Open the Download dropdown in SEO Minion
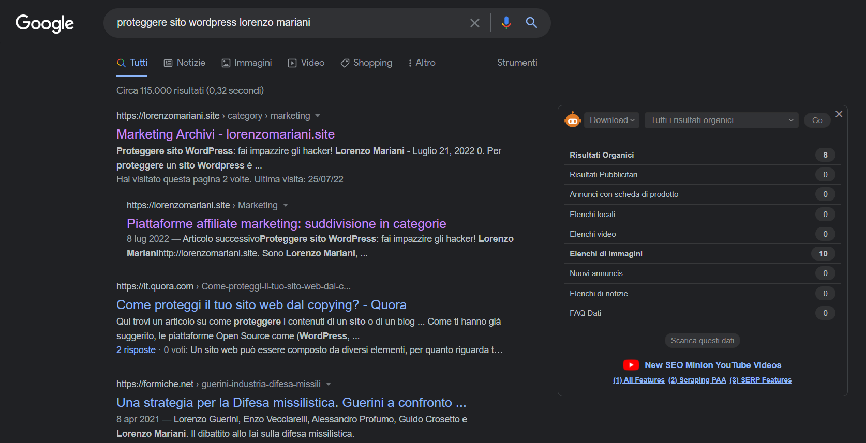Viewport: 866px width, 443px height. (611, 120)
